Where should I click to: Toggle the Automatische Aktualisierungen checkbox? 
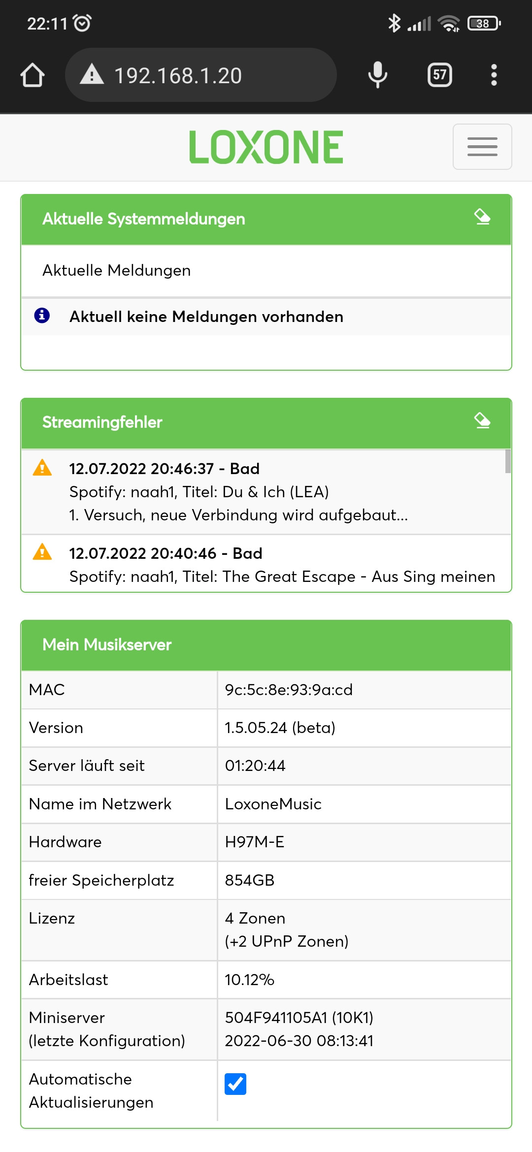[x=235, y=1084]
